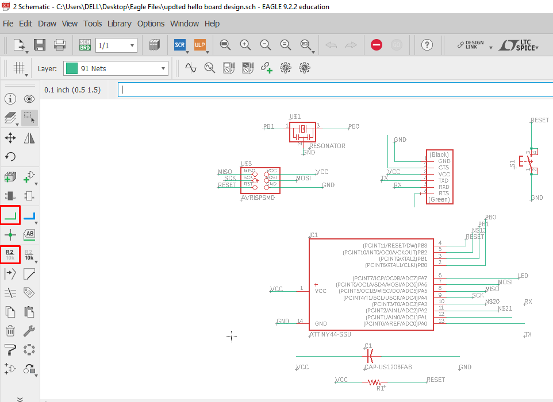
Task: Open the Delete trash tool
Action: pos(10,331)
